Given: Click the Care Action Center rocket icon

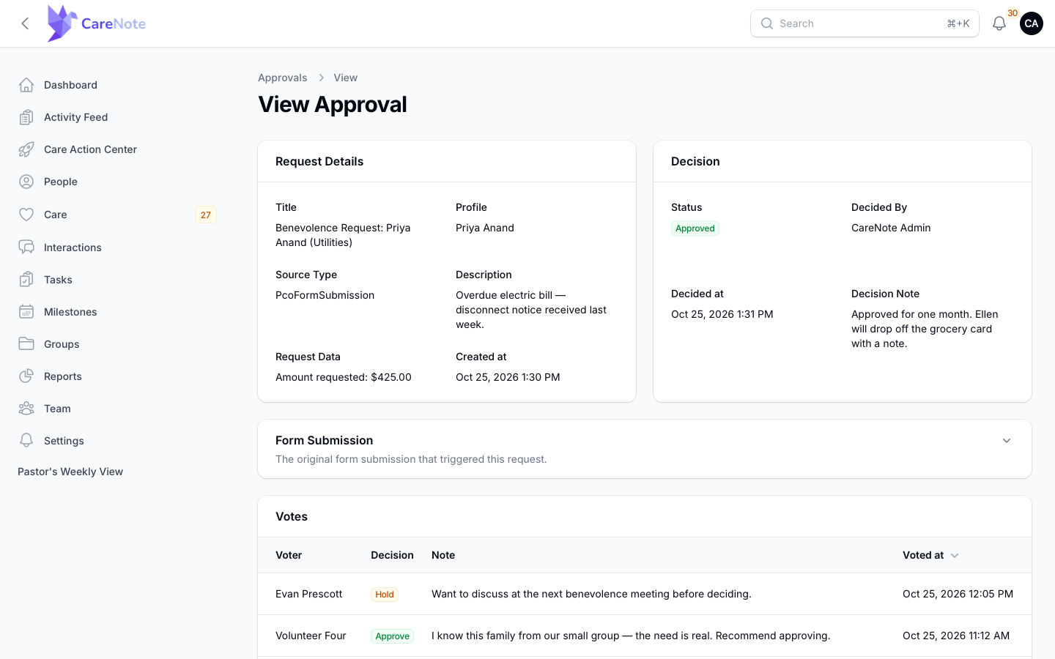Looking at the screenshot, I should tap(26, 149).
